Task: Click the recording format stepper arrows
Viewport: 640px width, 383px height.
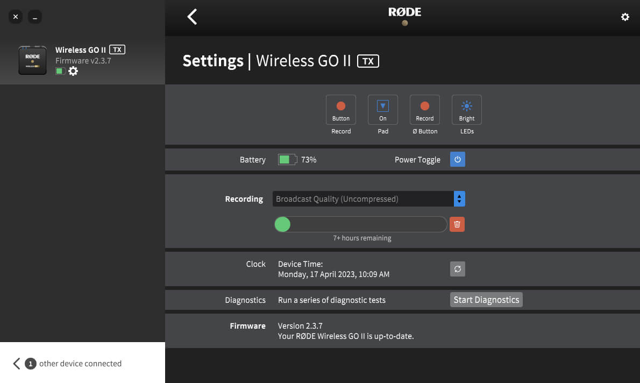Action: pos(459,198)
